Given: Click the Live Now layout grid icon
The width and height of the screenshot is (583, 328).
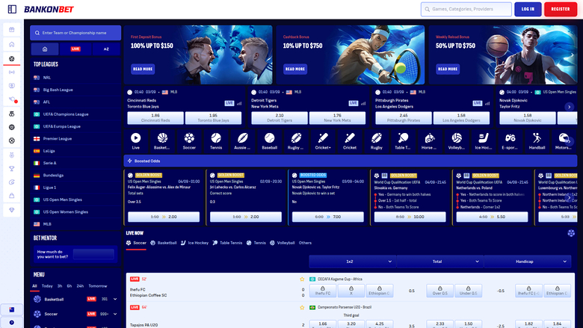Looking at the screenshot, I should (571, 233).
